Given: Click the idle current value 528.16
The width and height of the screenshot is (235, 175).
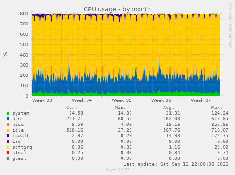Looking at the screenshot, I should (75, 130).
